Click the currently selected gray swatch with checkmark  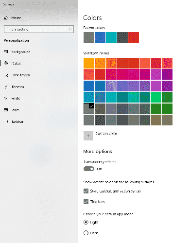tap(89, 109)
